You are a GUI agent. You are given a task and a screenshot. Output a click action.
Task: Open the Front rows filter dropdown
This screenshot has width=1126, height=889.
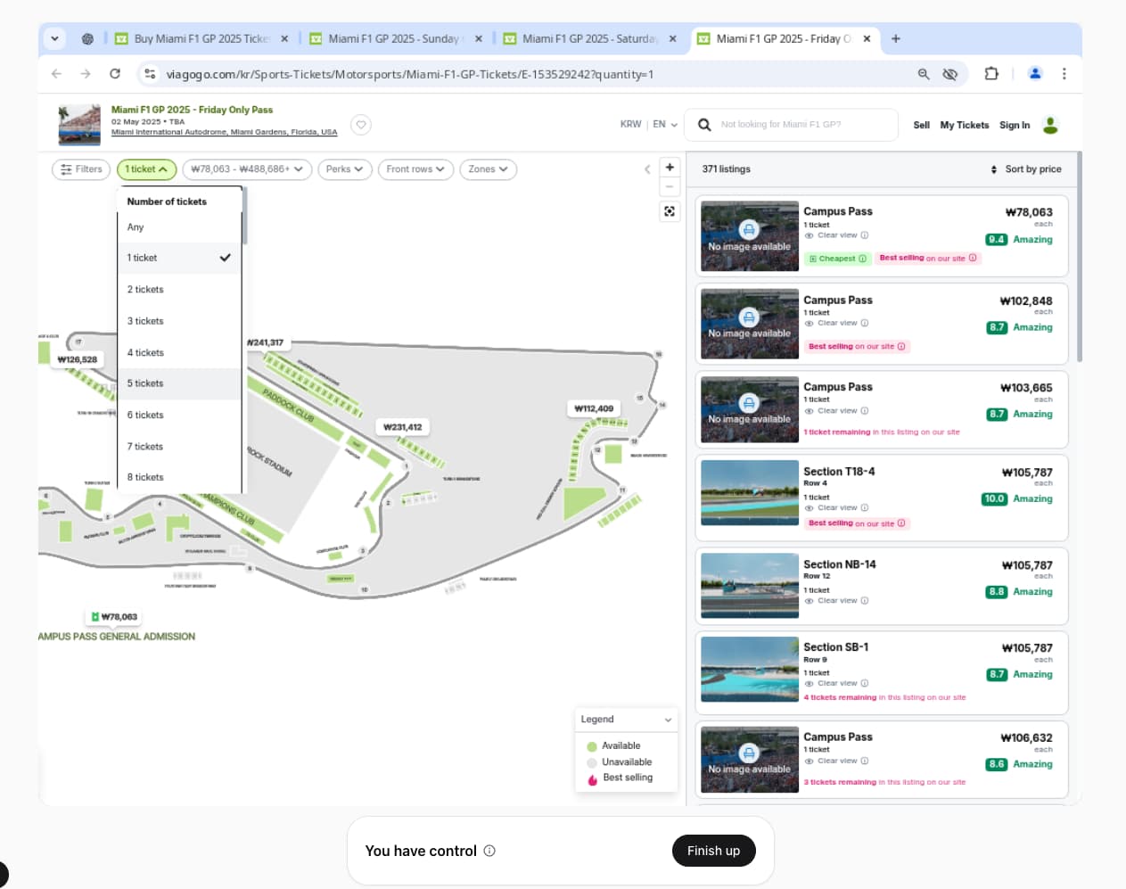point(416,169)
